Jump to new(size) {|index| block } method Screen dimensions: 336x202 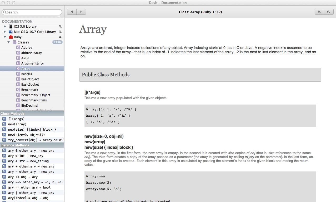point(32,130)
